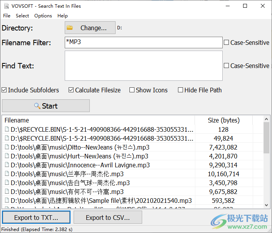Open the Select menu
The height and width of the screenshot is (233, 272).
click(22, 16)
